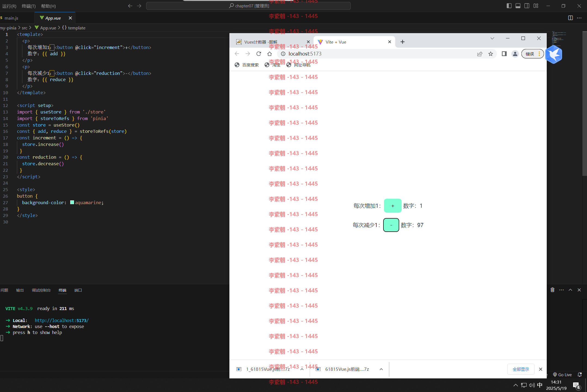
Task: Click the blue bird floating app icon
Action: pyautogui.click(x=554, y=54)
